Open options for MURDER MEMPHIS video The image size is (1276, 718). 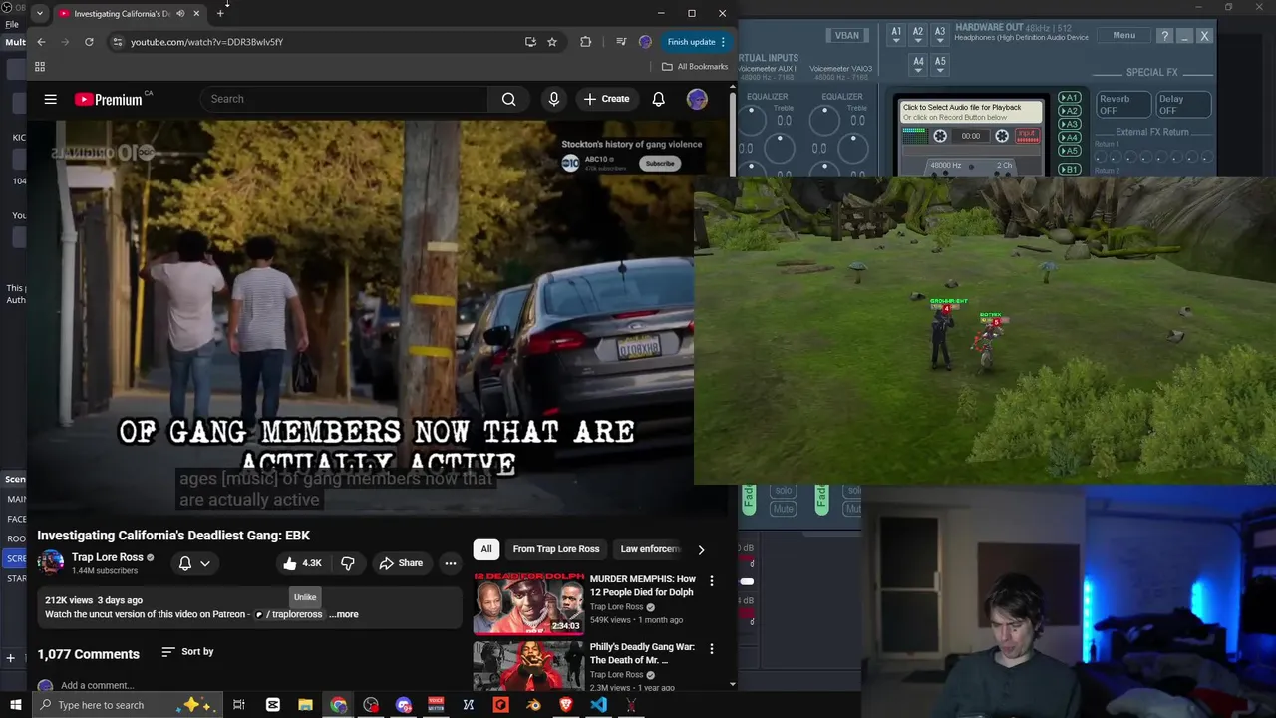point(711,581)
